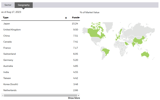Click the scrollbar left arrow
Screen dimensions: 160x100
click(x=3, y=96)
